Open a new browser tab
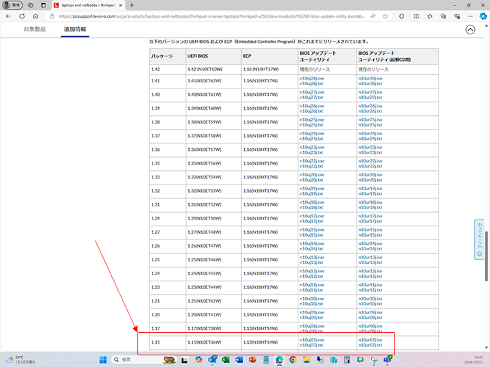Screen dimensions: 490x367 pyautogui.click(x=132, y=5)
